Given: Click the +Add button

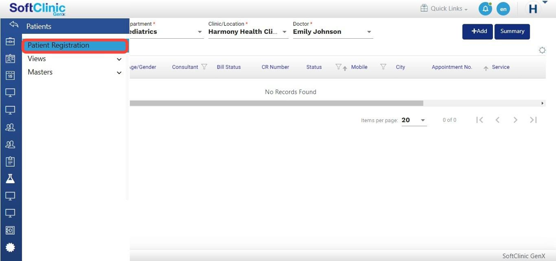Looking at the screenshot, I should [x=477, y=32].
